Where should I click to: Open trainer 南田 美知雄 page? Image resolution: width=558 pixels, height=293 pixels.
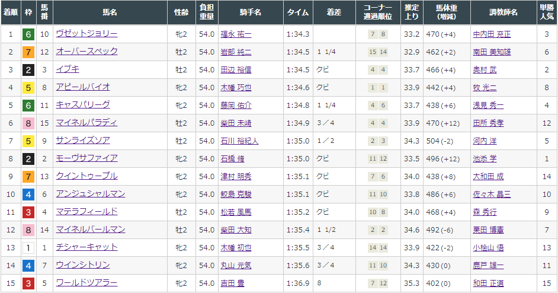click(492, 52)
